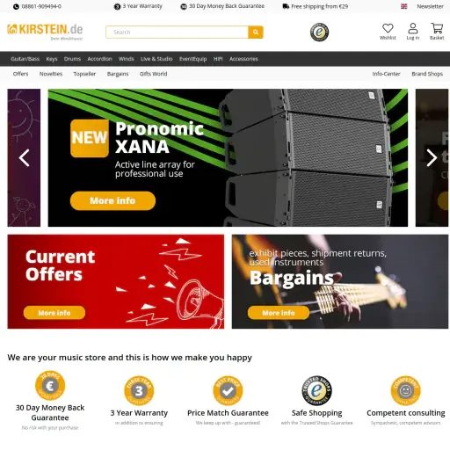Click More info on Pronomic XANA banner
Screen dimensions: 450x450
tap(112, 200)
